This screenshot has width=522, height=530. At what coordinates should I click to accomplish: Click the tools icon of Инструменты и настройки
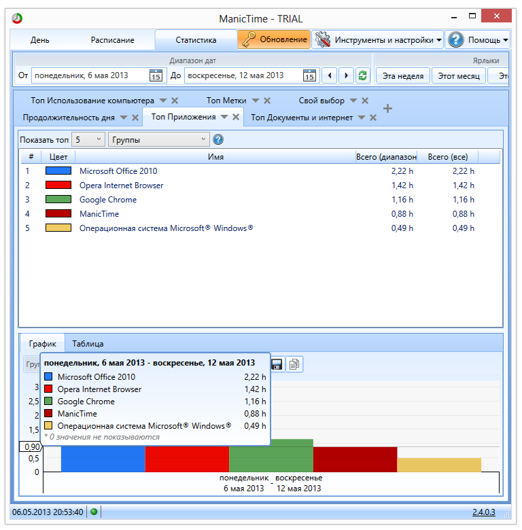pyautogui.click(x=323, y=40)
